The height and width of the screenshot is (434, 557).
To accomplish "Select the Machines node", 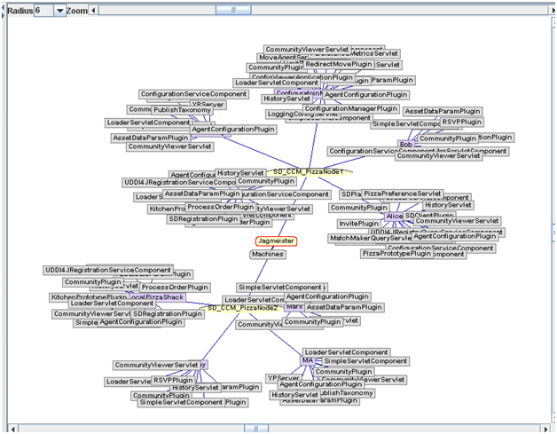I will pyautogui.click(x=268, y=254).
